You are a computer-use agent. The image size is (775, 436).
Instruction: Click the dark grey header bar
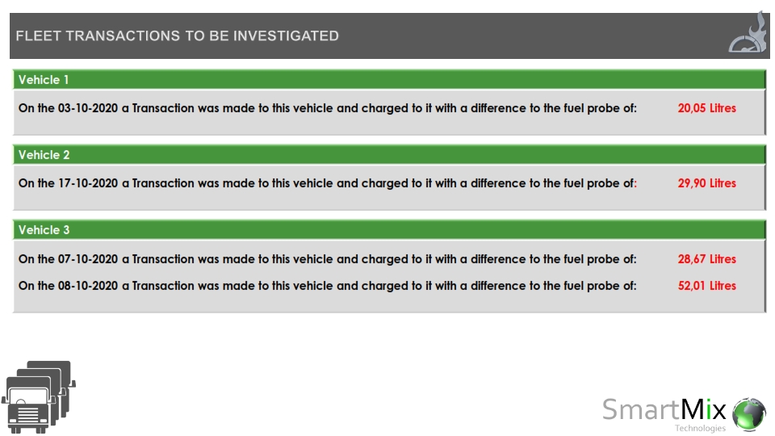389,36
